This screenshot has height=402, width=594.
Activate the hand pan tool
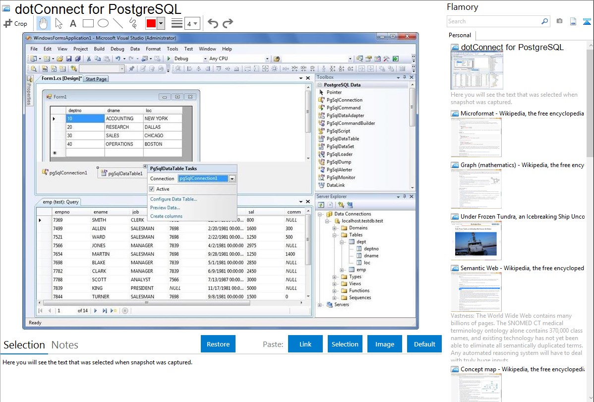tap(43, 23)
